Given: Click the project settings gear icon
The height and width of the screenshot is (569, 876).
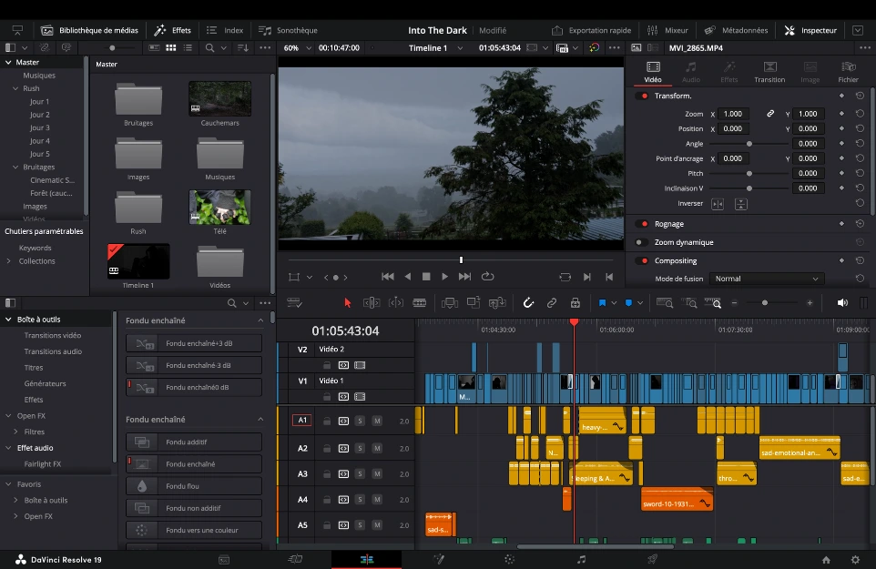Looking at the screenshot, I should (x=855, y=560).
